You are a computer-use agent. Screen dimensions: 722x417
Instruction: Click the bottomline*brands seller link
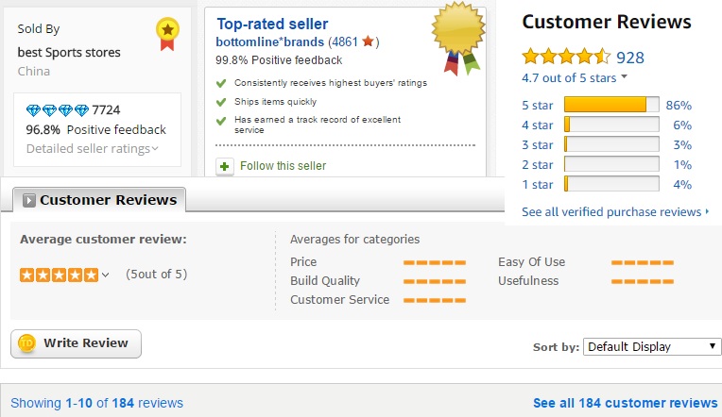(269, 42)
